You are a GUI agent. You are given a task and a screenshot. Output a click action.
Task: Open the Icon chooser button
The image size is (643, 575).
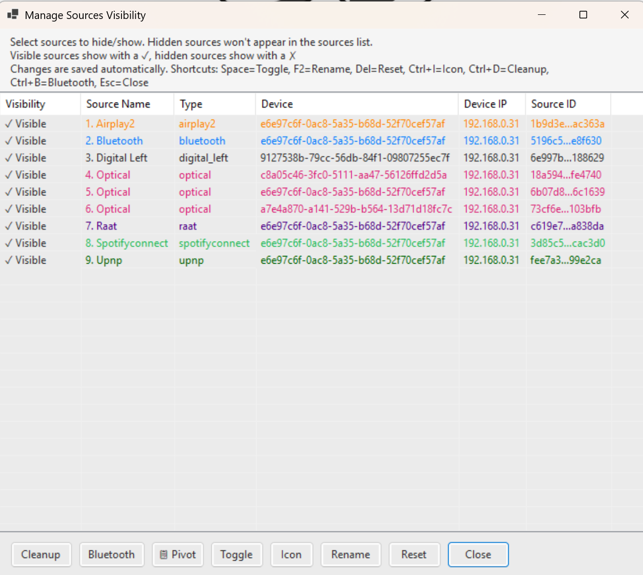pos(291,554)
